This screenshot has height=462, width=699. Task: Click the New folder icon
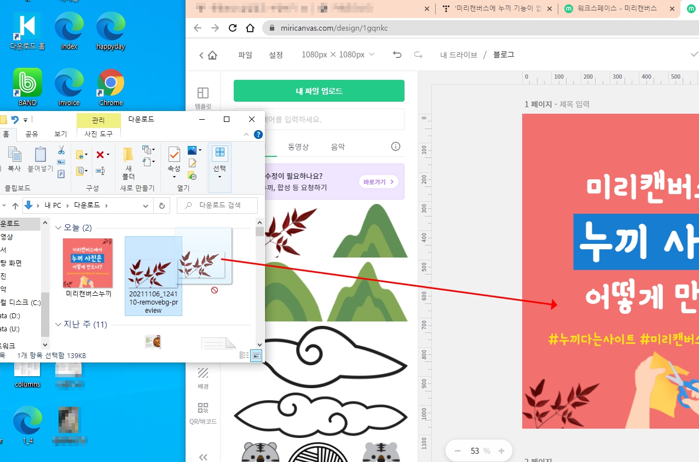(128, 155)
